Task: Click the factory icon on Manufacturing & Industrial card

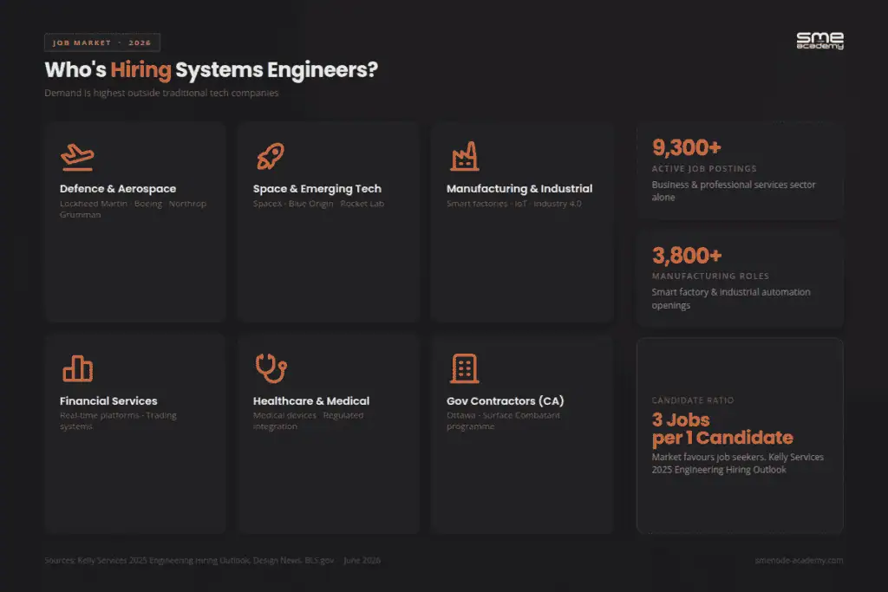Action: click(x=465, y=156)
